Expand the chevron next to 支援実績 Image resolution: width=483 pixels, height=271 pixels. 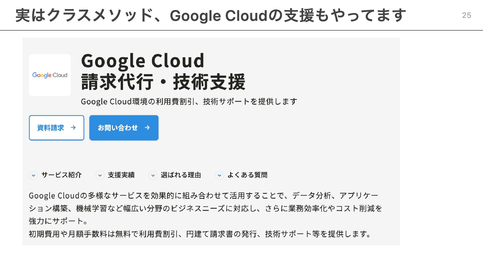pyautogui.click(x=100, y=175)
